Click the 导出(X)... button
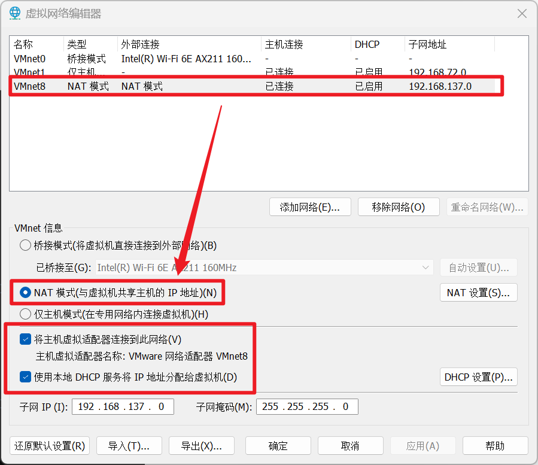The height and width of the screenshot is (465, 538). (202, 446)
